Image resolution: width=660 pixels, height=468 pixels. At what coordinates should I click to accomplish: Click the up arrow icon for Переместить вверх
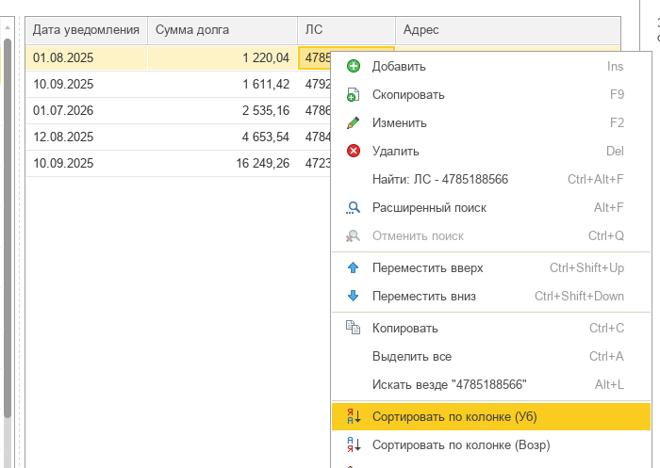click(354, 267)
